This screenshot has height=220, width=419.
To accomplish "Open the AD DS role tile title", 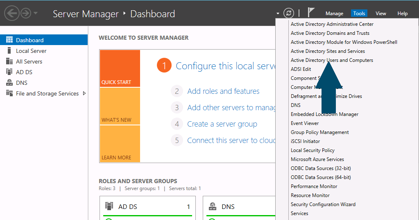I will pos(128,206).
